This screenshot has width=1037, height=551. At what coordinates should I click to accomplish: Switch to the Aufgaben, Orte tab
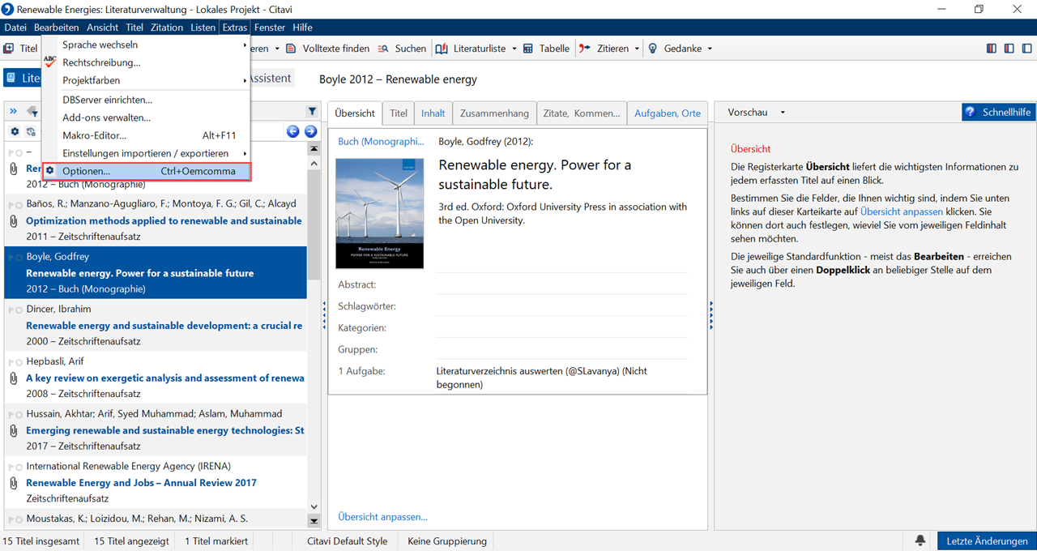click(667, 113)
